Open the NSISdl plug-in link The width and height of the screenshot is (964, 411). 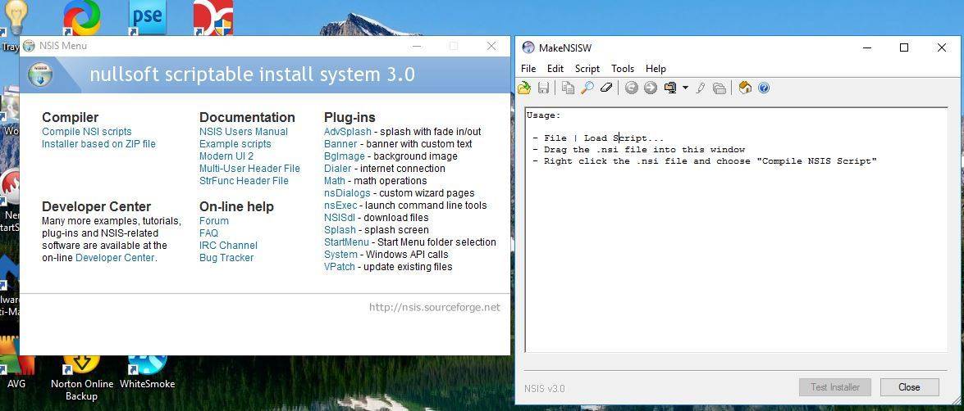[341, 217]
